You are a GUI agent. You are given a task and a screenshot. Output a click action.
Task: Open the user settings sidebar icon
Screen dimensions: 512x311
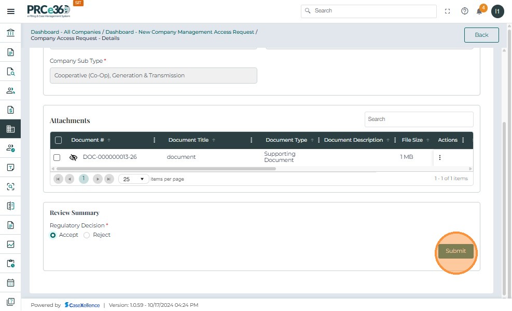(x=10, y=148)
